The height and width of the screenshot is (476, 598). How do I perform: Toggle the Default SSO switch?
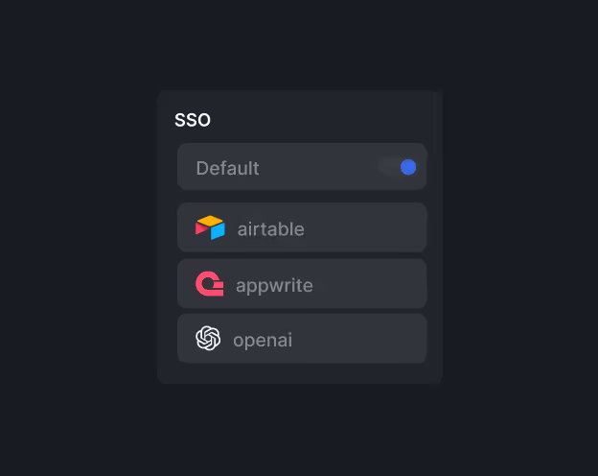click(x=398, y=167)
